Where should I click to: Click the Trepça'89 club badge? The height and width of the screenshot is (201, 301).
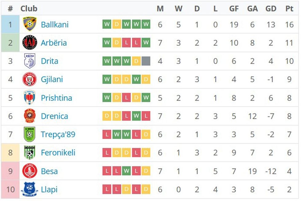(x=29, y=134)
